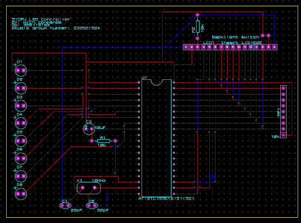Click the '22pF' label next to C2
Screen dimensions: 301x223
click(103, 210)
